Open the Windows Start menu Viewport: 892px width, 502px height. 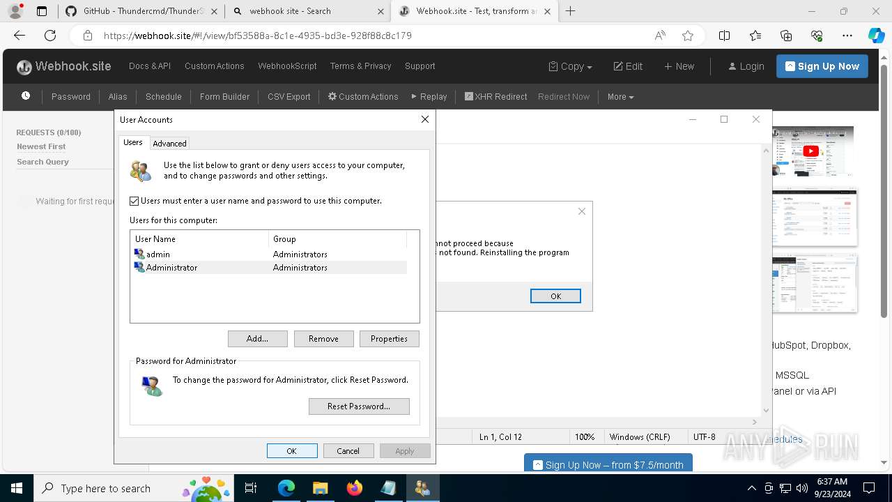(16, 488)
